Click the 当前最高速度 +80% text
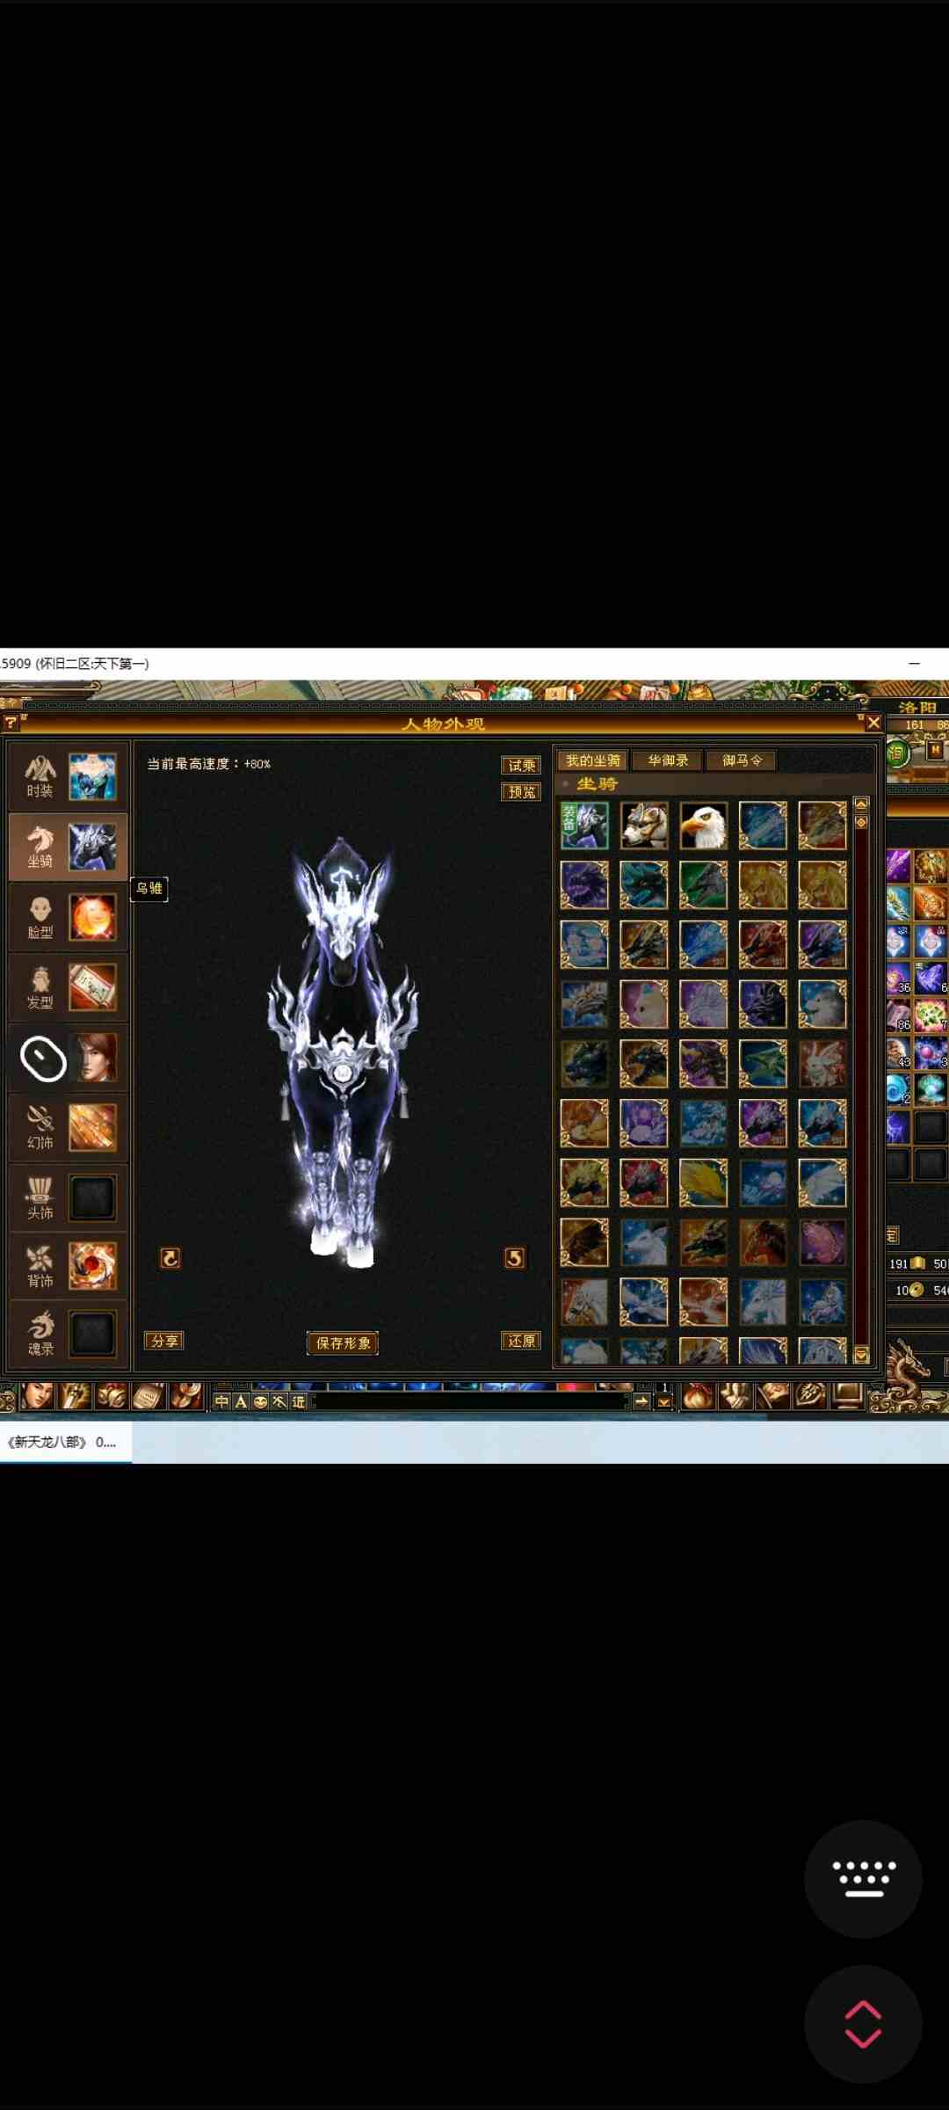 click(208, 763)
